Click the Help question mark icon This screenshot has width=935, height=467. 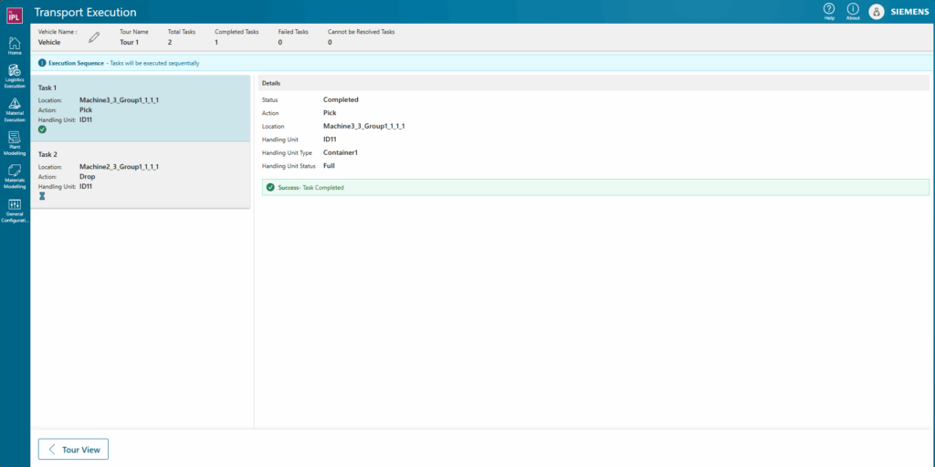(829, 9)
